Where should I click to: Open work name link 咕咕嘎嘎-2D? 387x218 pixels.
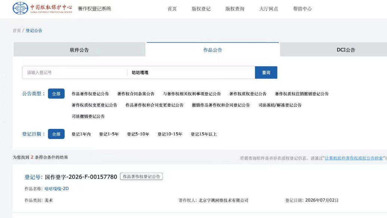pyautogui.click(x=56, y=188)
